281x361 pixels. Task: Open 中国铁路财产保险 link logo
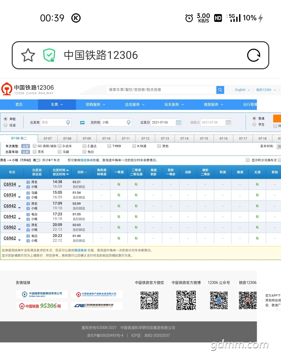point(97,294)
